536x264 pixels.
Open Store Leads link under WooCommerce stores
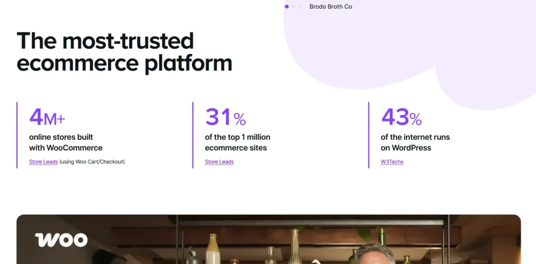(x=43, y=162)
